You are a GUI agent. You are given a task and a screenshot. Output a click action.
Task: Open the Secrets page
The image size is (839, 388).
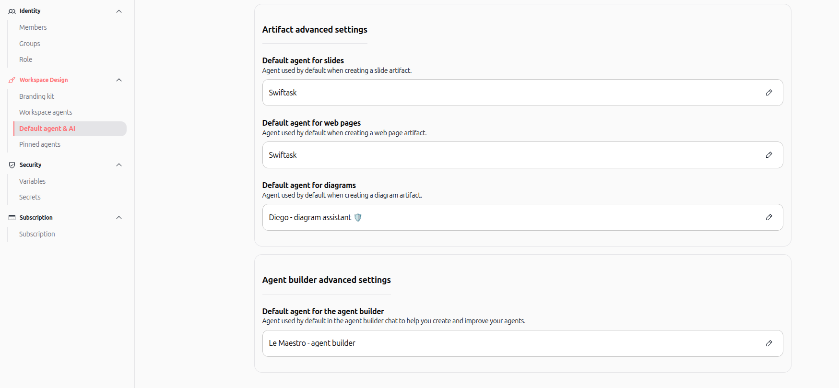(x=30, y=197)
